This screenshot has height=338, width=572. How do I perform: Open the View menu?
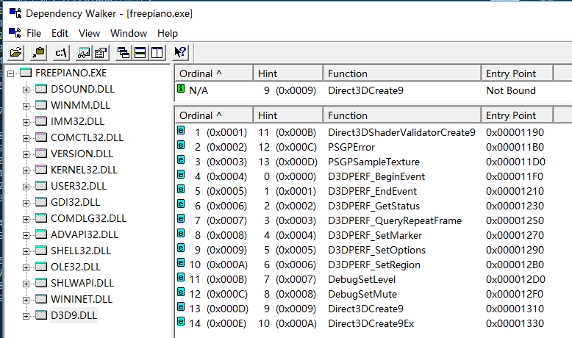point(90,33)
